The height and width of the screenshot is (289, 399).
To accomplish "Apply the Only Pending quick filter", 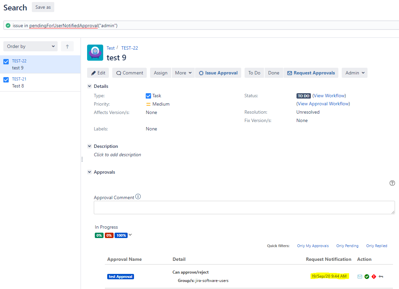I will tap(347, 246).
